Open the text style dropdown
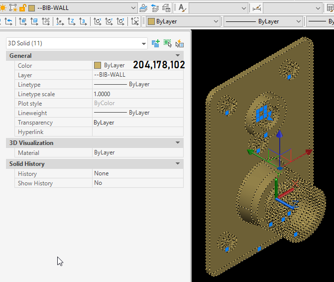 click(244, 8)
